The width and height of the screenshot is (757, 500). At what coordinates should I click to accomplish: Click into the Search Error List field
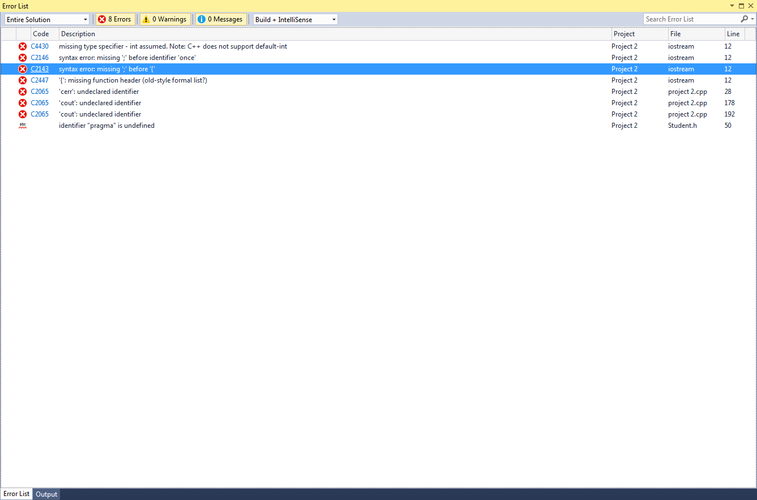point(692,19)
